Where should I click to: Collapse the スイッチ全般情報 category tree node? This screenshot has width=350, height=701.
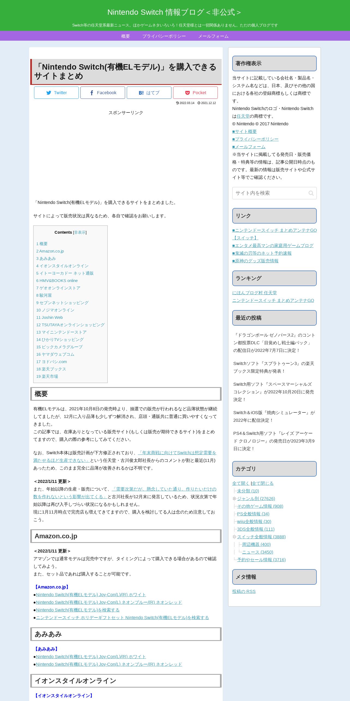click(x=234, y=537)
